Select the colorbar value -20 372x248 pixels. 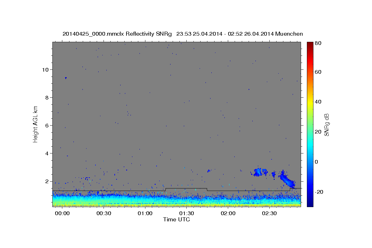(x=319, y=192)
